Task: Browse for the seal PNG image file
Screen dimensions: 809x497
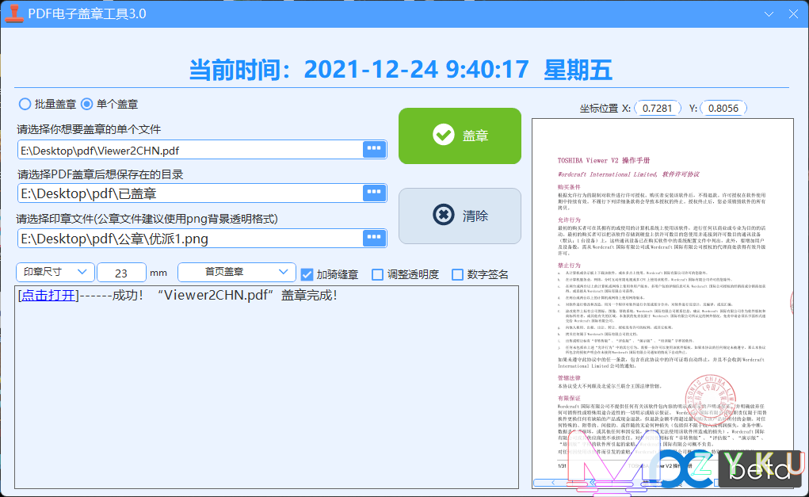Action: coord(374,238)
